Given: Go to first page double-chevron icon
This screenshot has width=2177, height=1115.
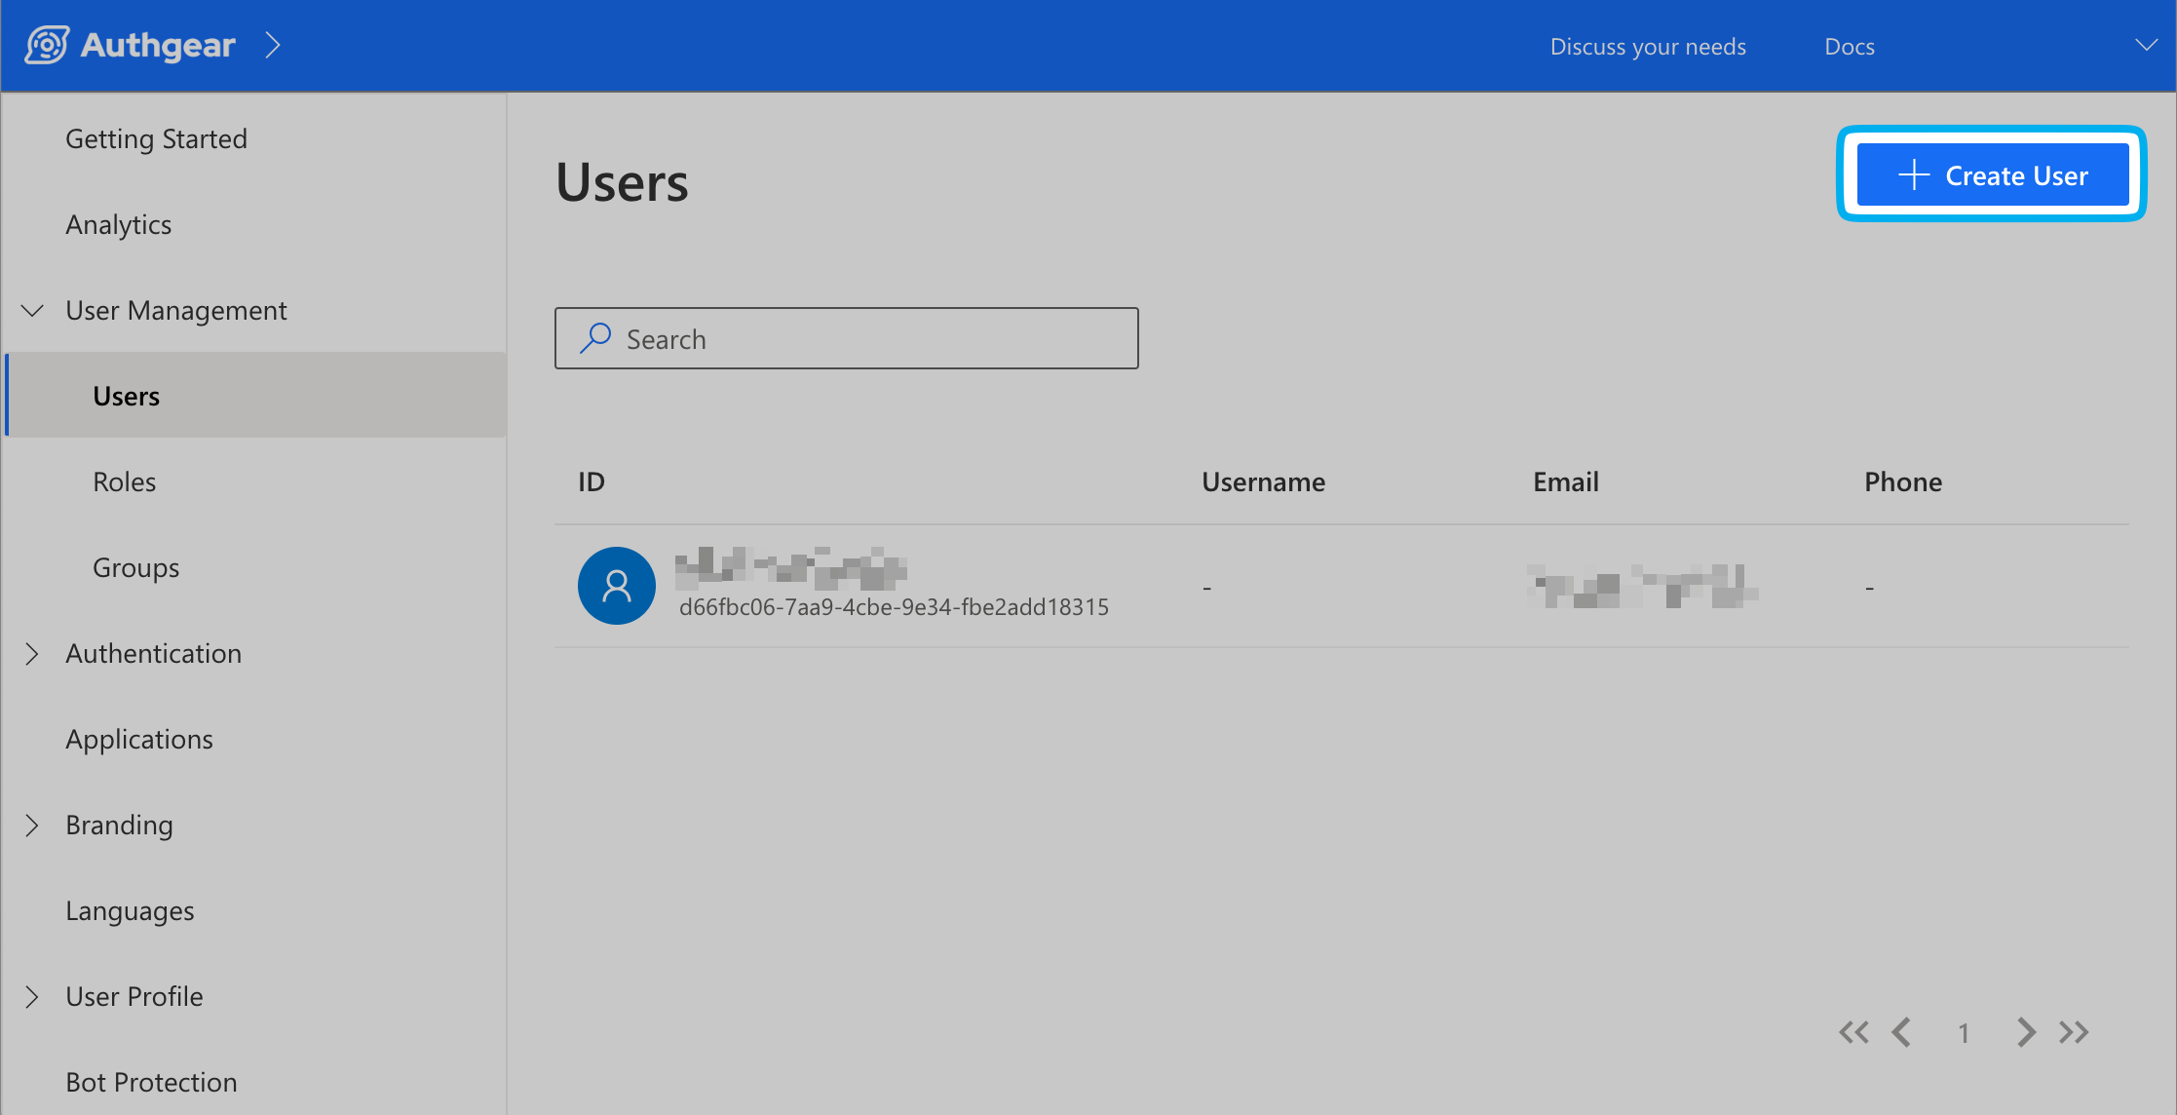Looking at the screenshot, I should click(x=1853, y=1032).
